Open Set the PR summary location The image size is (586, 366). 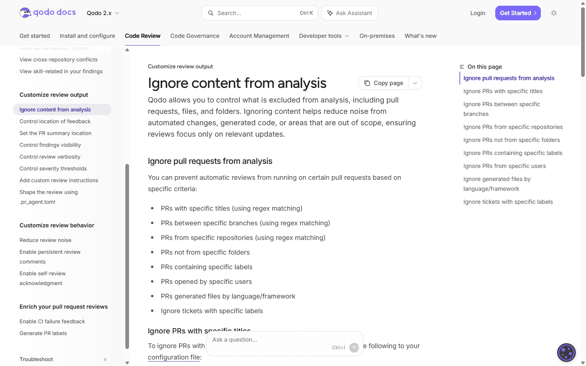pyautogui.click(x=55, y=133)
